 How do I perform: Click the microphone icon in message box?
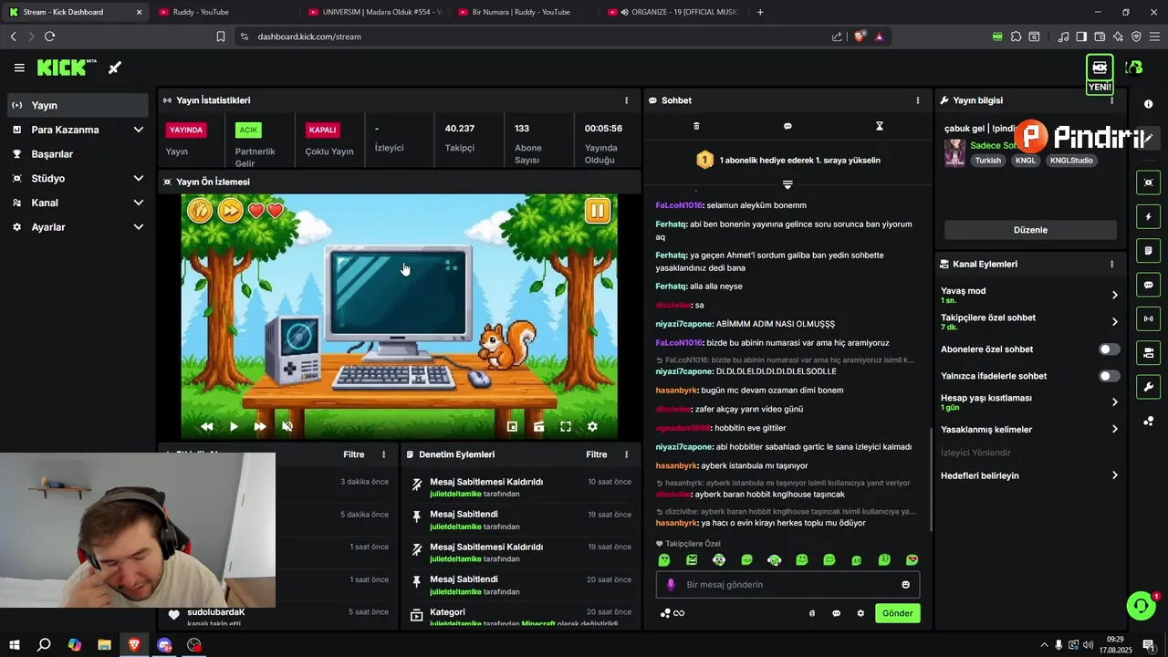tap(671, 585)
